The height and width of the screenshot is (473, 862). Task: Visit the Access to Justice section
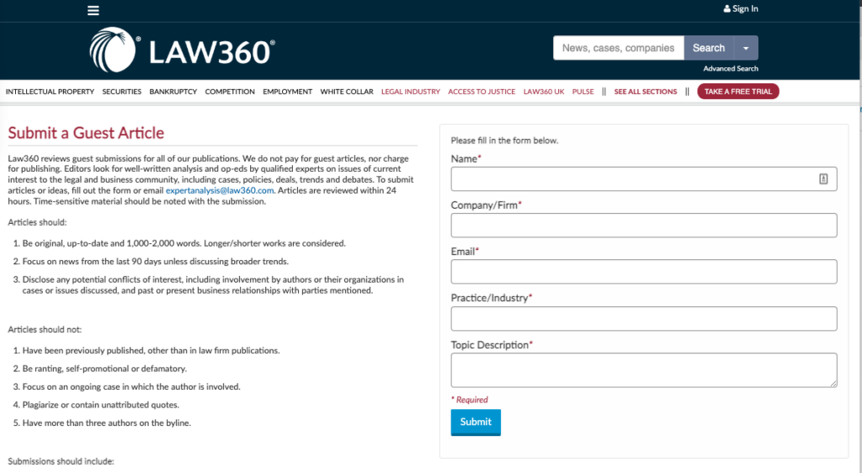pos(482,92)
